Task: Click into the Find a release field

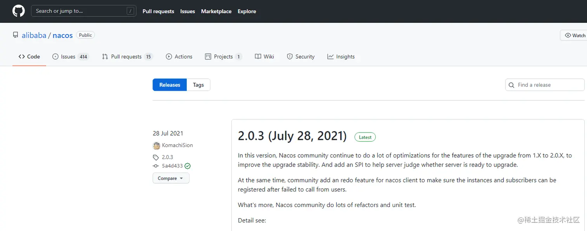Action: (x=545, y=85)
